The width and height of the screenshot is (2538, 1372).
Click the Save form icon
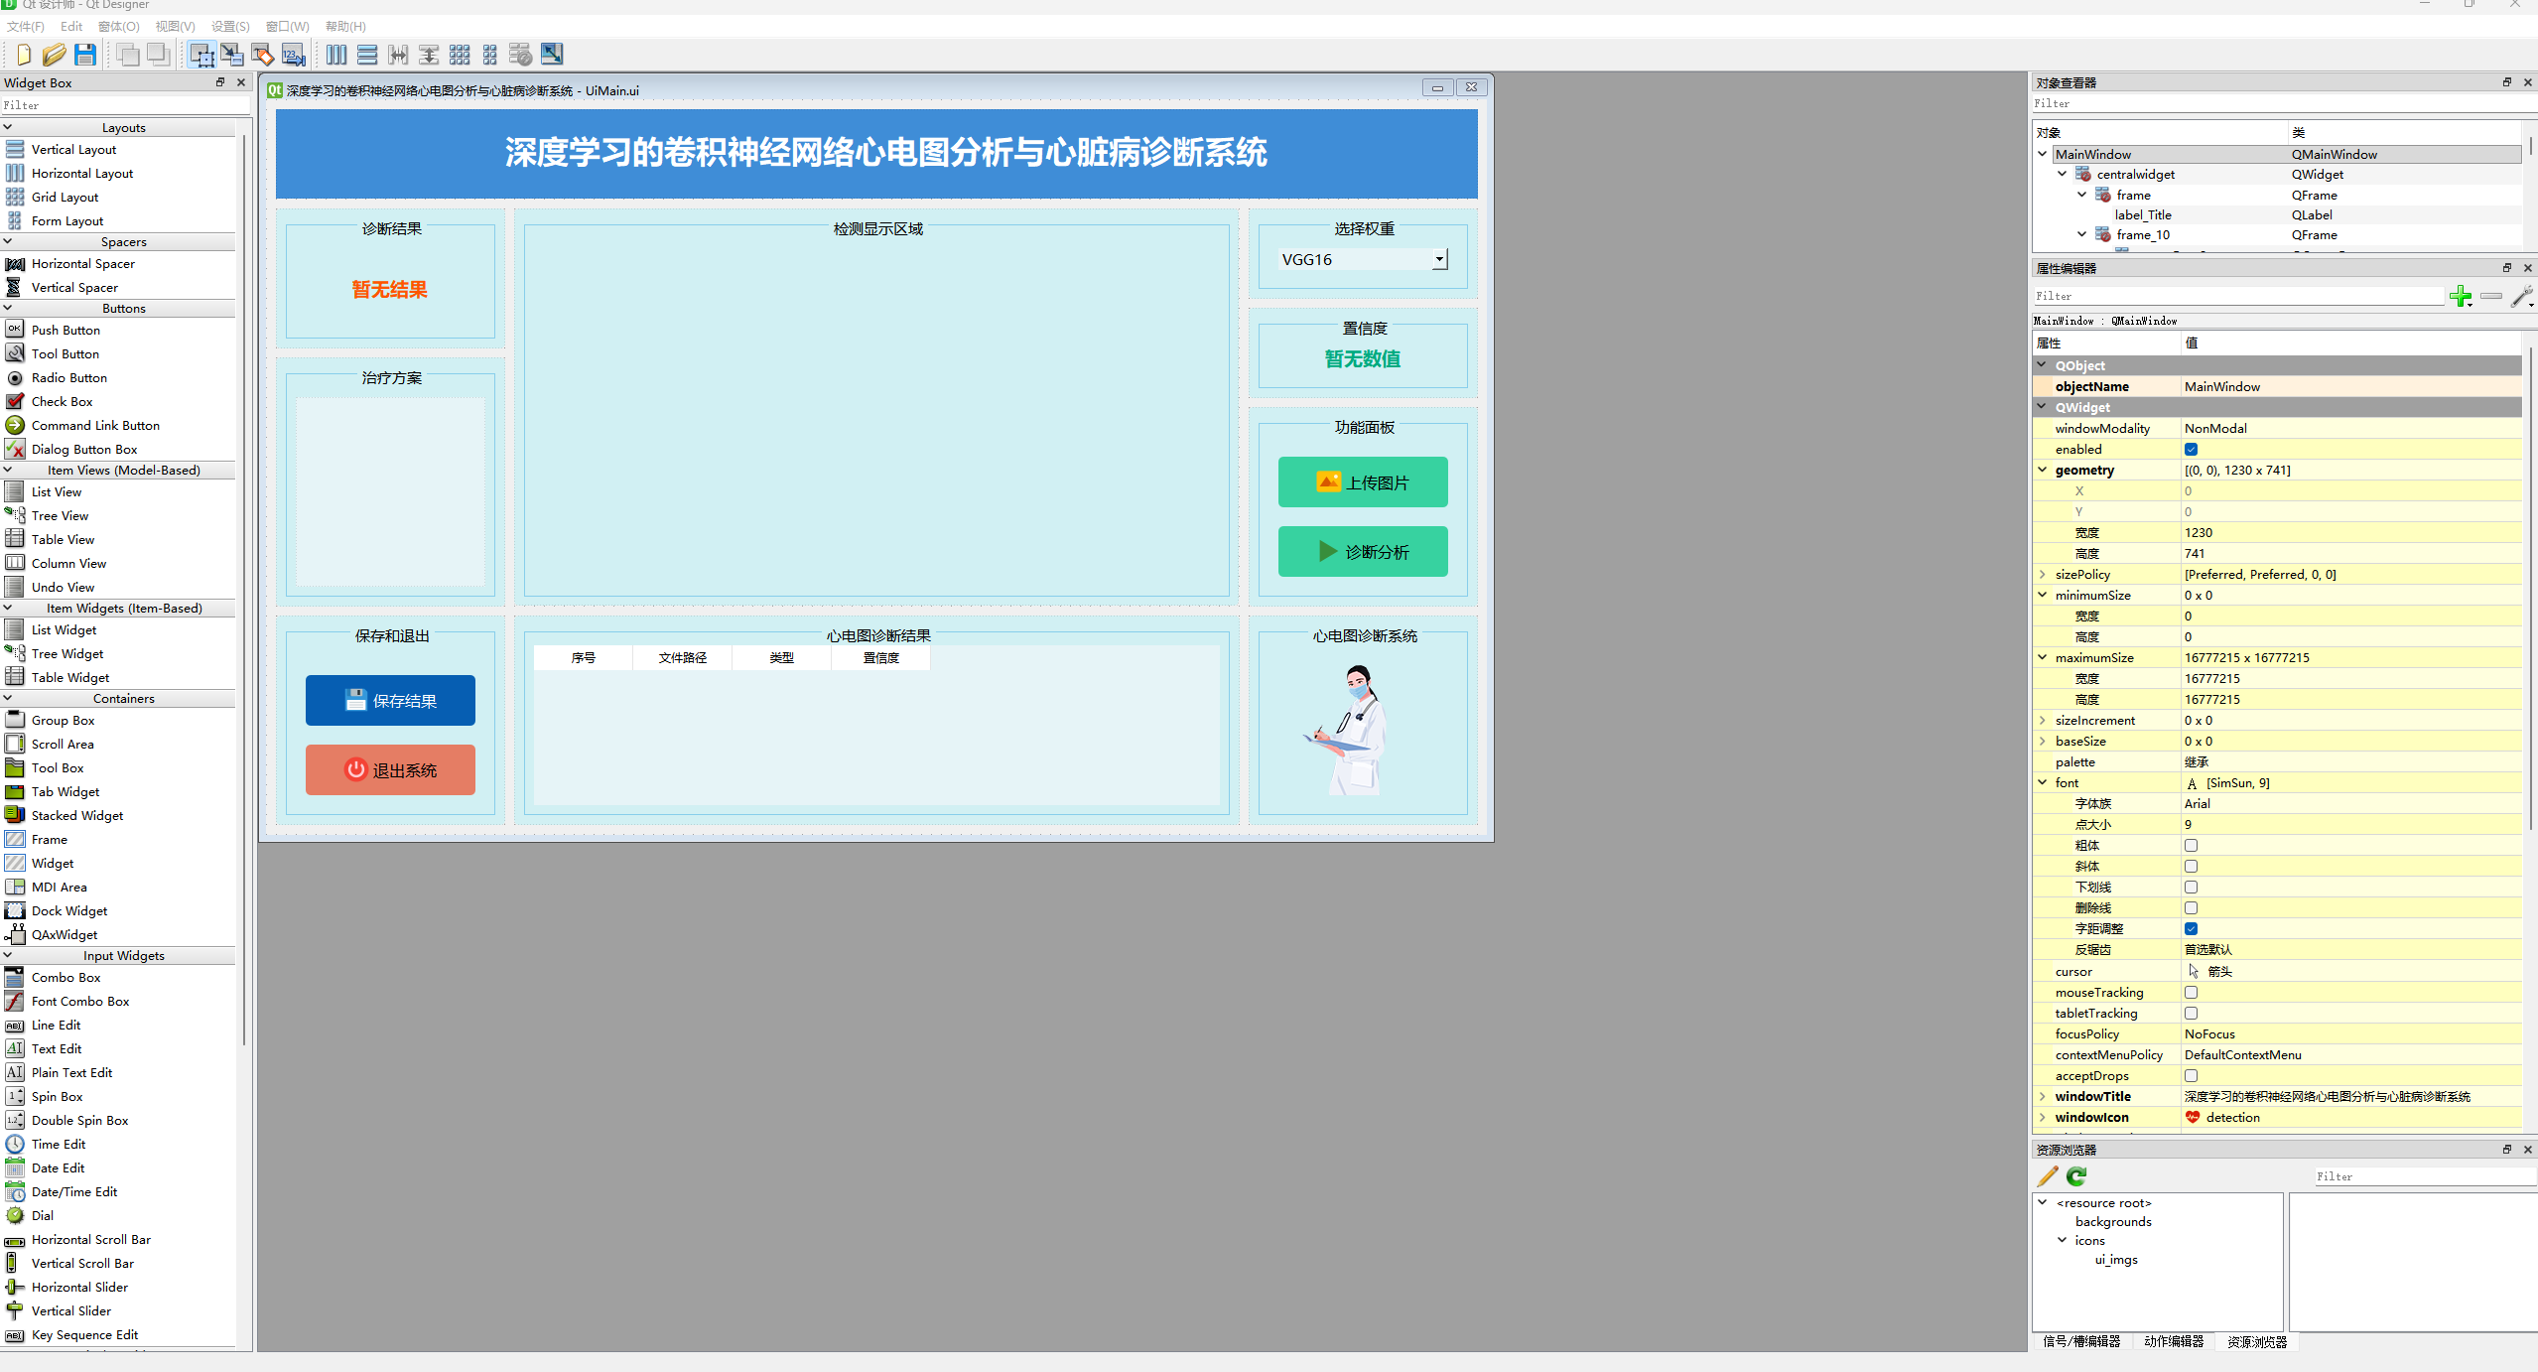coord(85,55)
